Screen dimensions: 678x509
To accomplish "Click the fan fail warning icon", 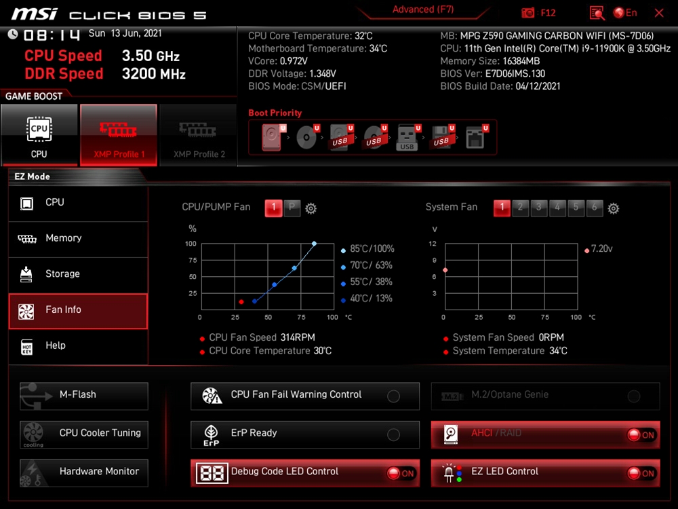I will [x=212, y=396].
